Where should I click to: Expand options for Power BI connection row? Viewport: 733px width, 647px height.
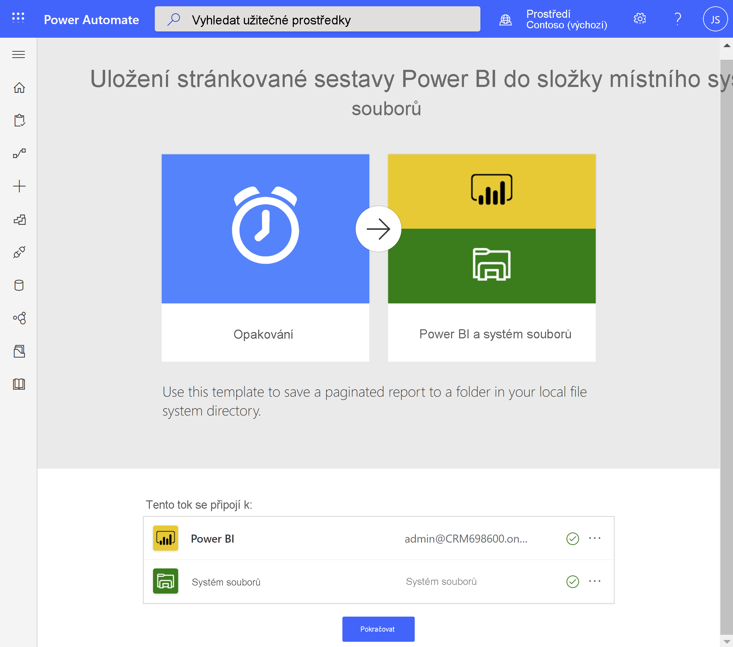(594, 538)
